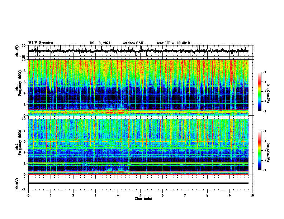Click the "-3" label on ch.1 colorbar
284x219 pixels.
[x=264, y=72]
